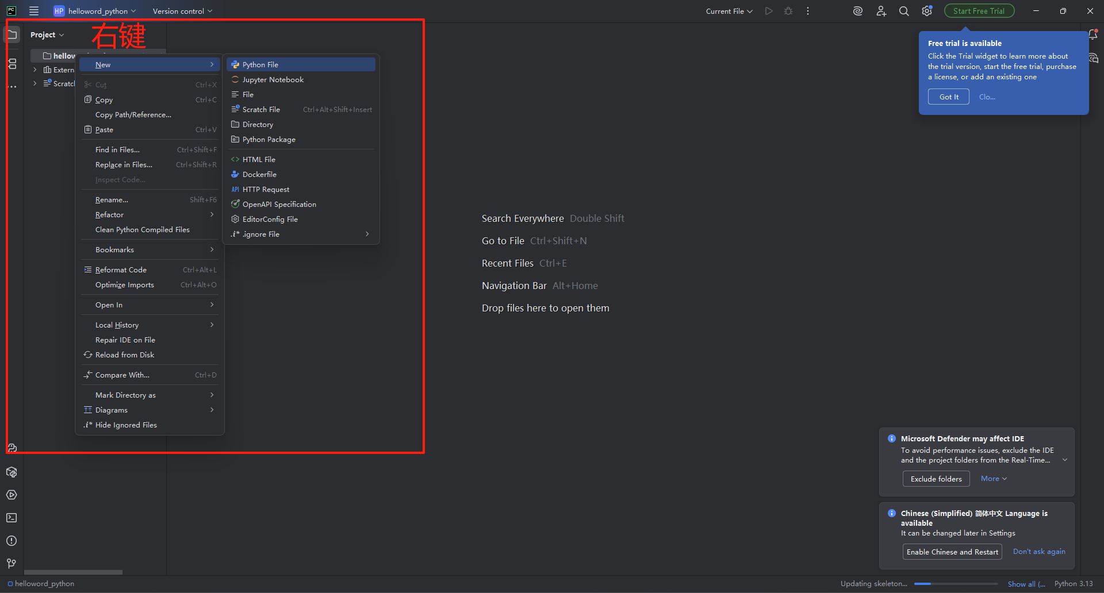Click the Search Everywhere magnifier icon

click(904, 11)
